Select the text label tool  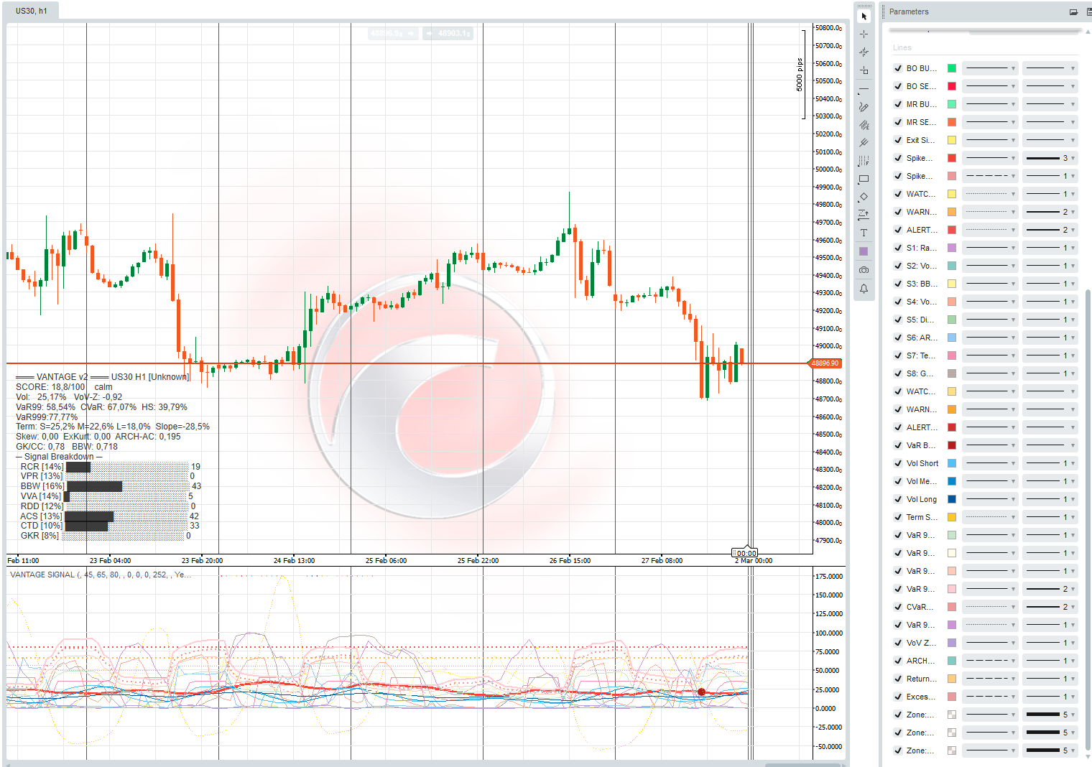click(864, 233)
